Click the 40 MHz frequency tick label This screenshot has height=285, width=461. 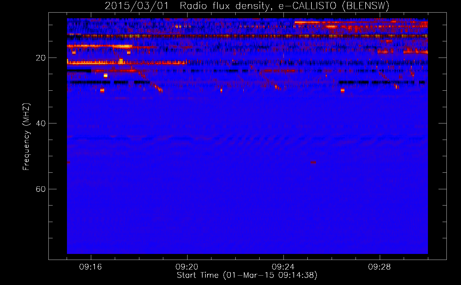point(41,123)
